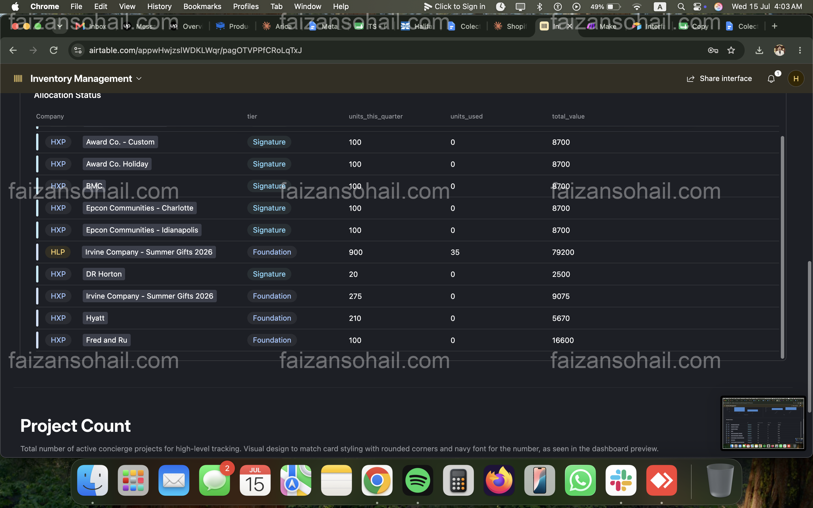Click the airtable.com URL address field
Screen dimensions: 813x508
click(195, 50)
